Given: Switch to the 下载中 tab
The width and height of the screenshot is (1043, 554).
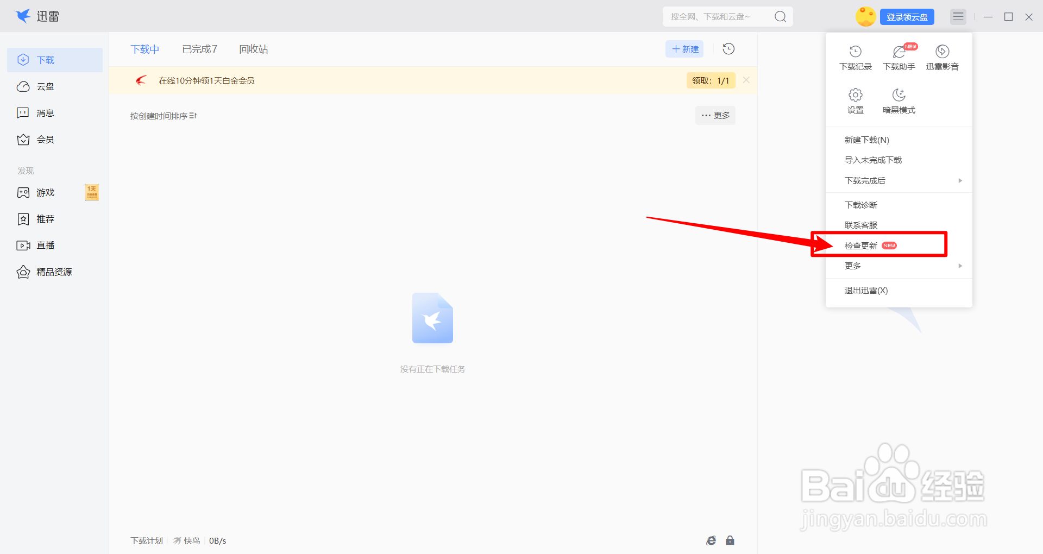Looking at the screenshot, I should (145, 49).
